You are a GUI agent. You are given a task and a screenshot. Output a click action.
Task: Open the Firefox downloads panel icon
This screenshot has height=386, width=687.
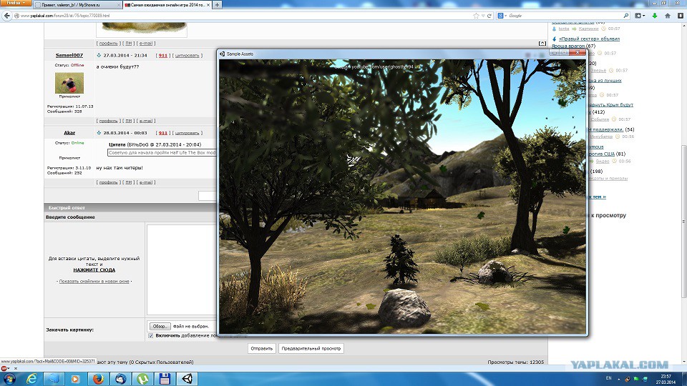tap(681, 16)
